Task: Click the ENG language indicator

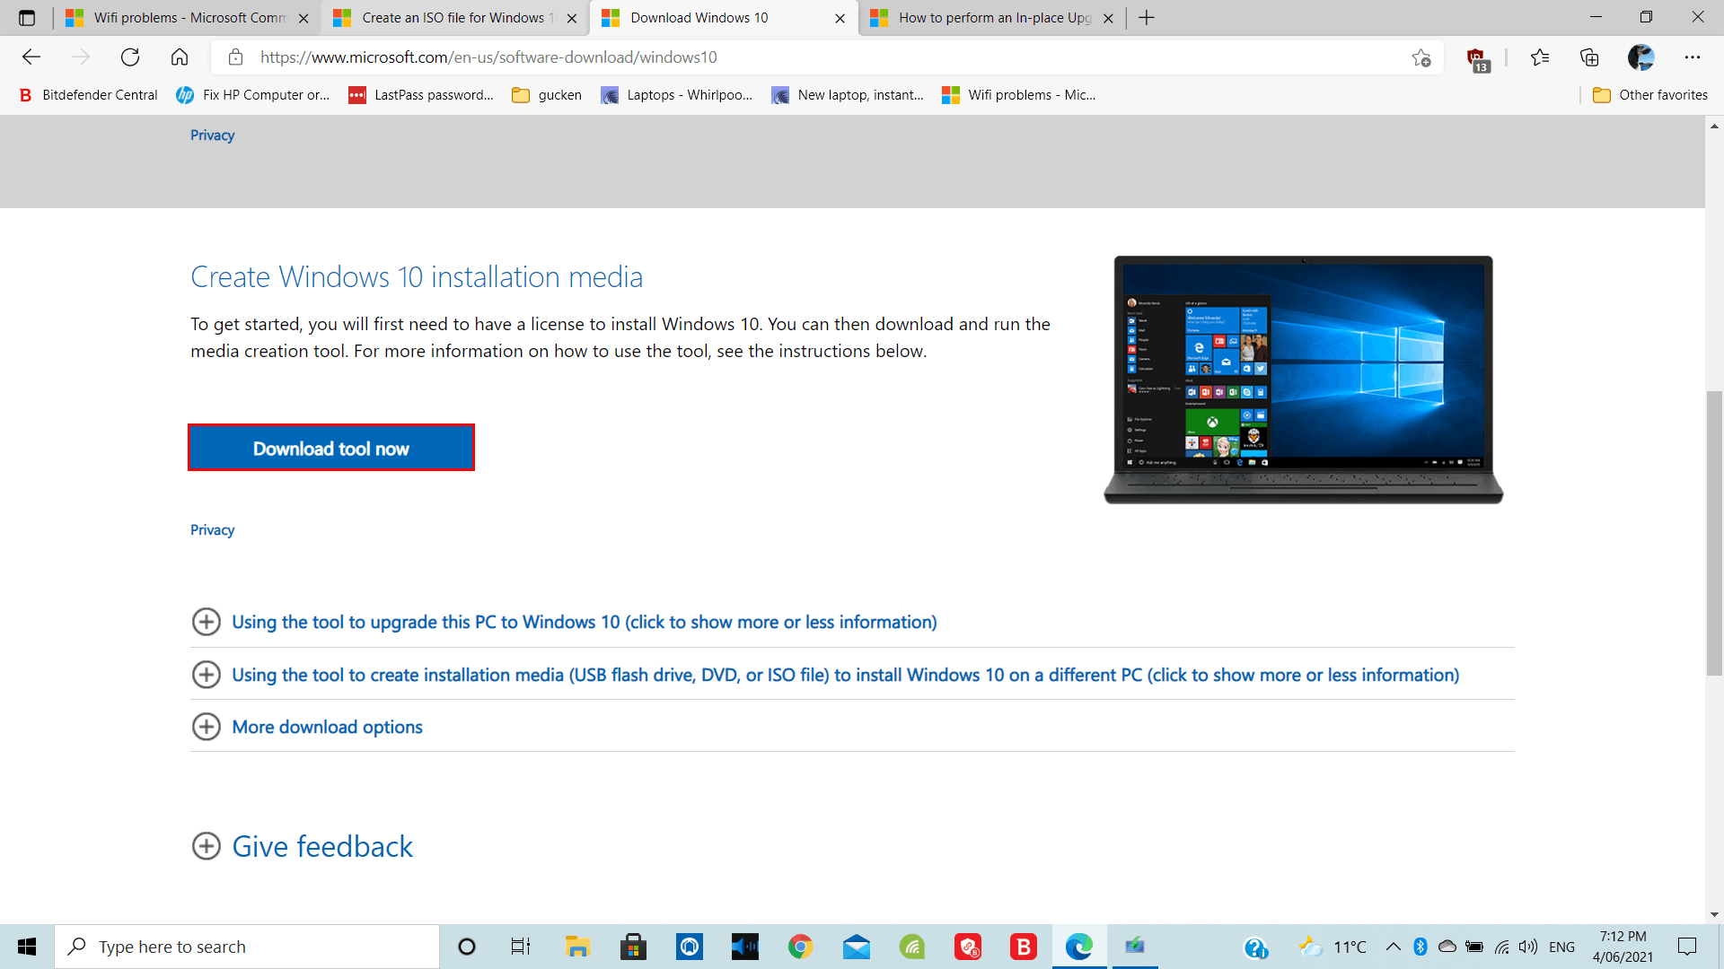Action: (x=1562, y=947)
